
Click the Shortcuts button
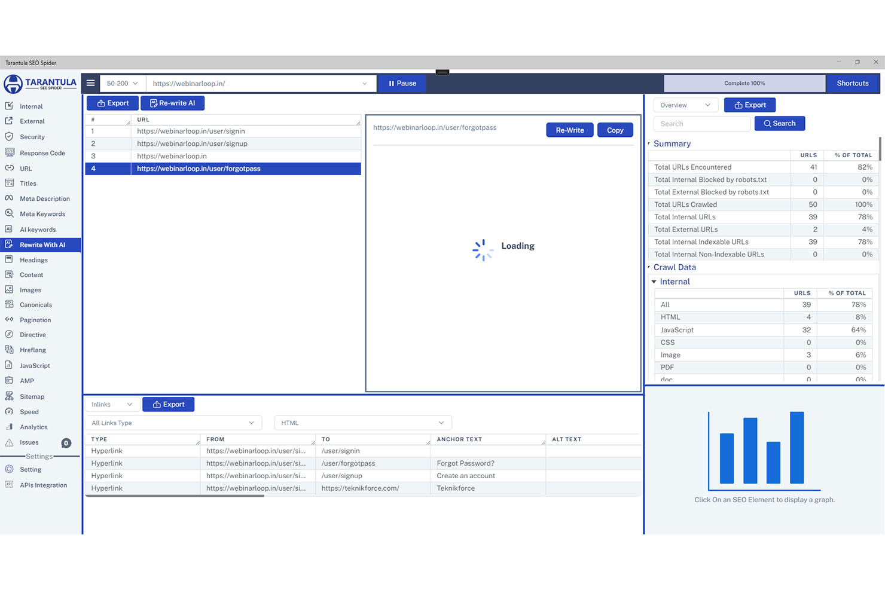click(x=853, y=83)
